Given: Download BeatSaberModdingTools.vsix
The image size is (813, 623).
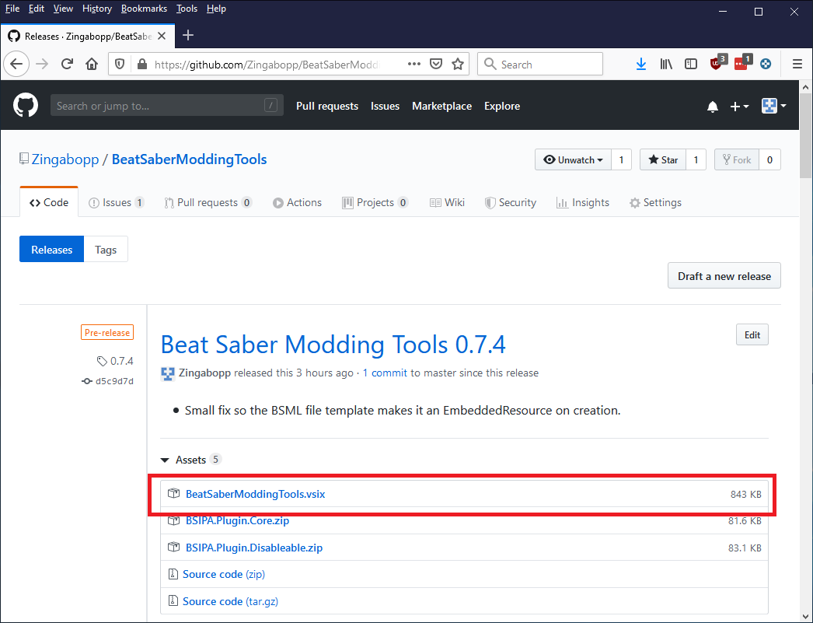Looking at the screenshot, I should pos(255,494).
